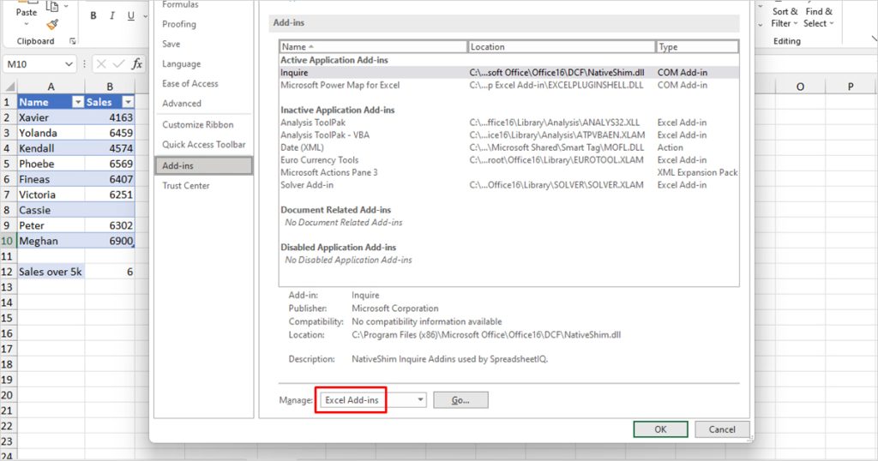Click the Select All corner triangle
This screenshot has height=461, width=878.
(9, 87)
